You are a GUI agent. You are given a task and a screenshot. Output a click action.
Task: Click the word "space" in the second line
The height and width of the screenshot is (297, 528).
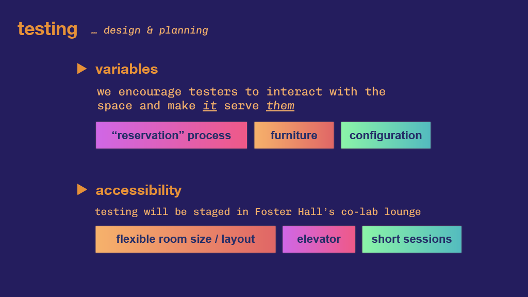pos(114,106)
